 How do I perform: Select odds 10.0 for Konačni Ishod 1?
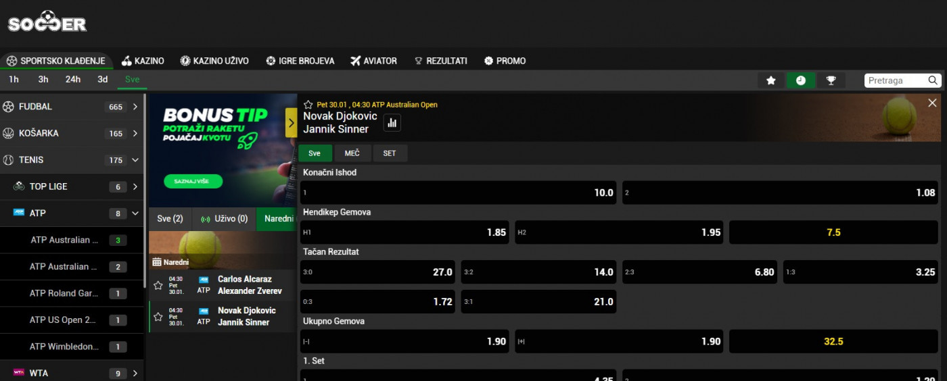(x=458, y=193)
